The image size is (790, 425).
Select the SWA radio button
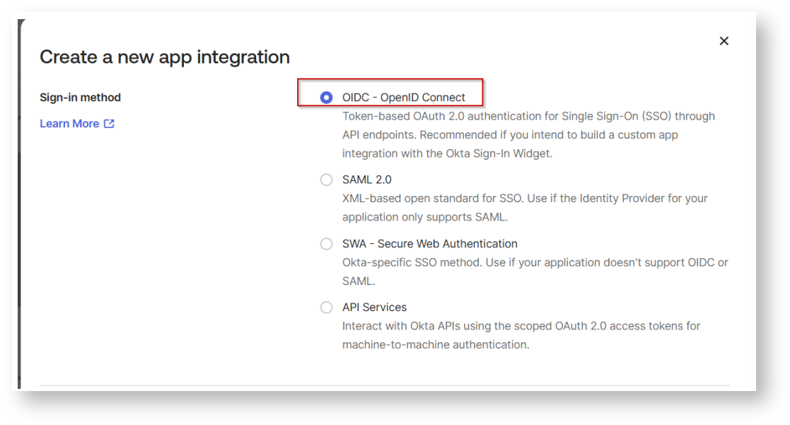click(326, 244)
